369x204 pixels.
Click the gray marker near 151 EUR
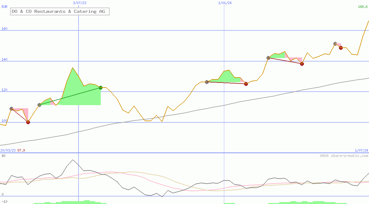pos(335,44)
